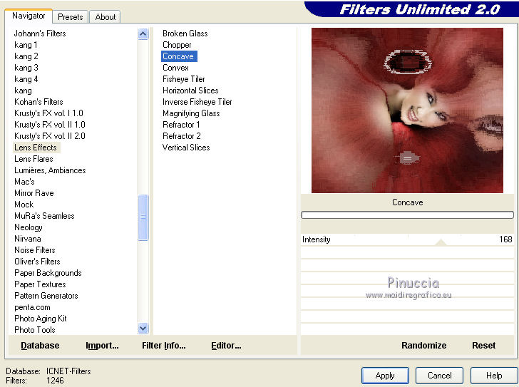519x387 pixels.
Task: Click scroll up arrow in category list
Action: point(143,33)
